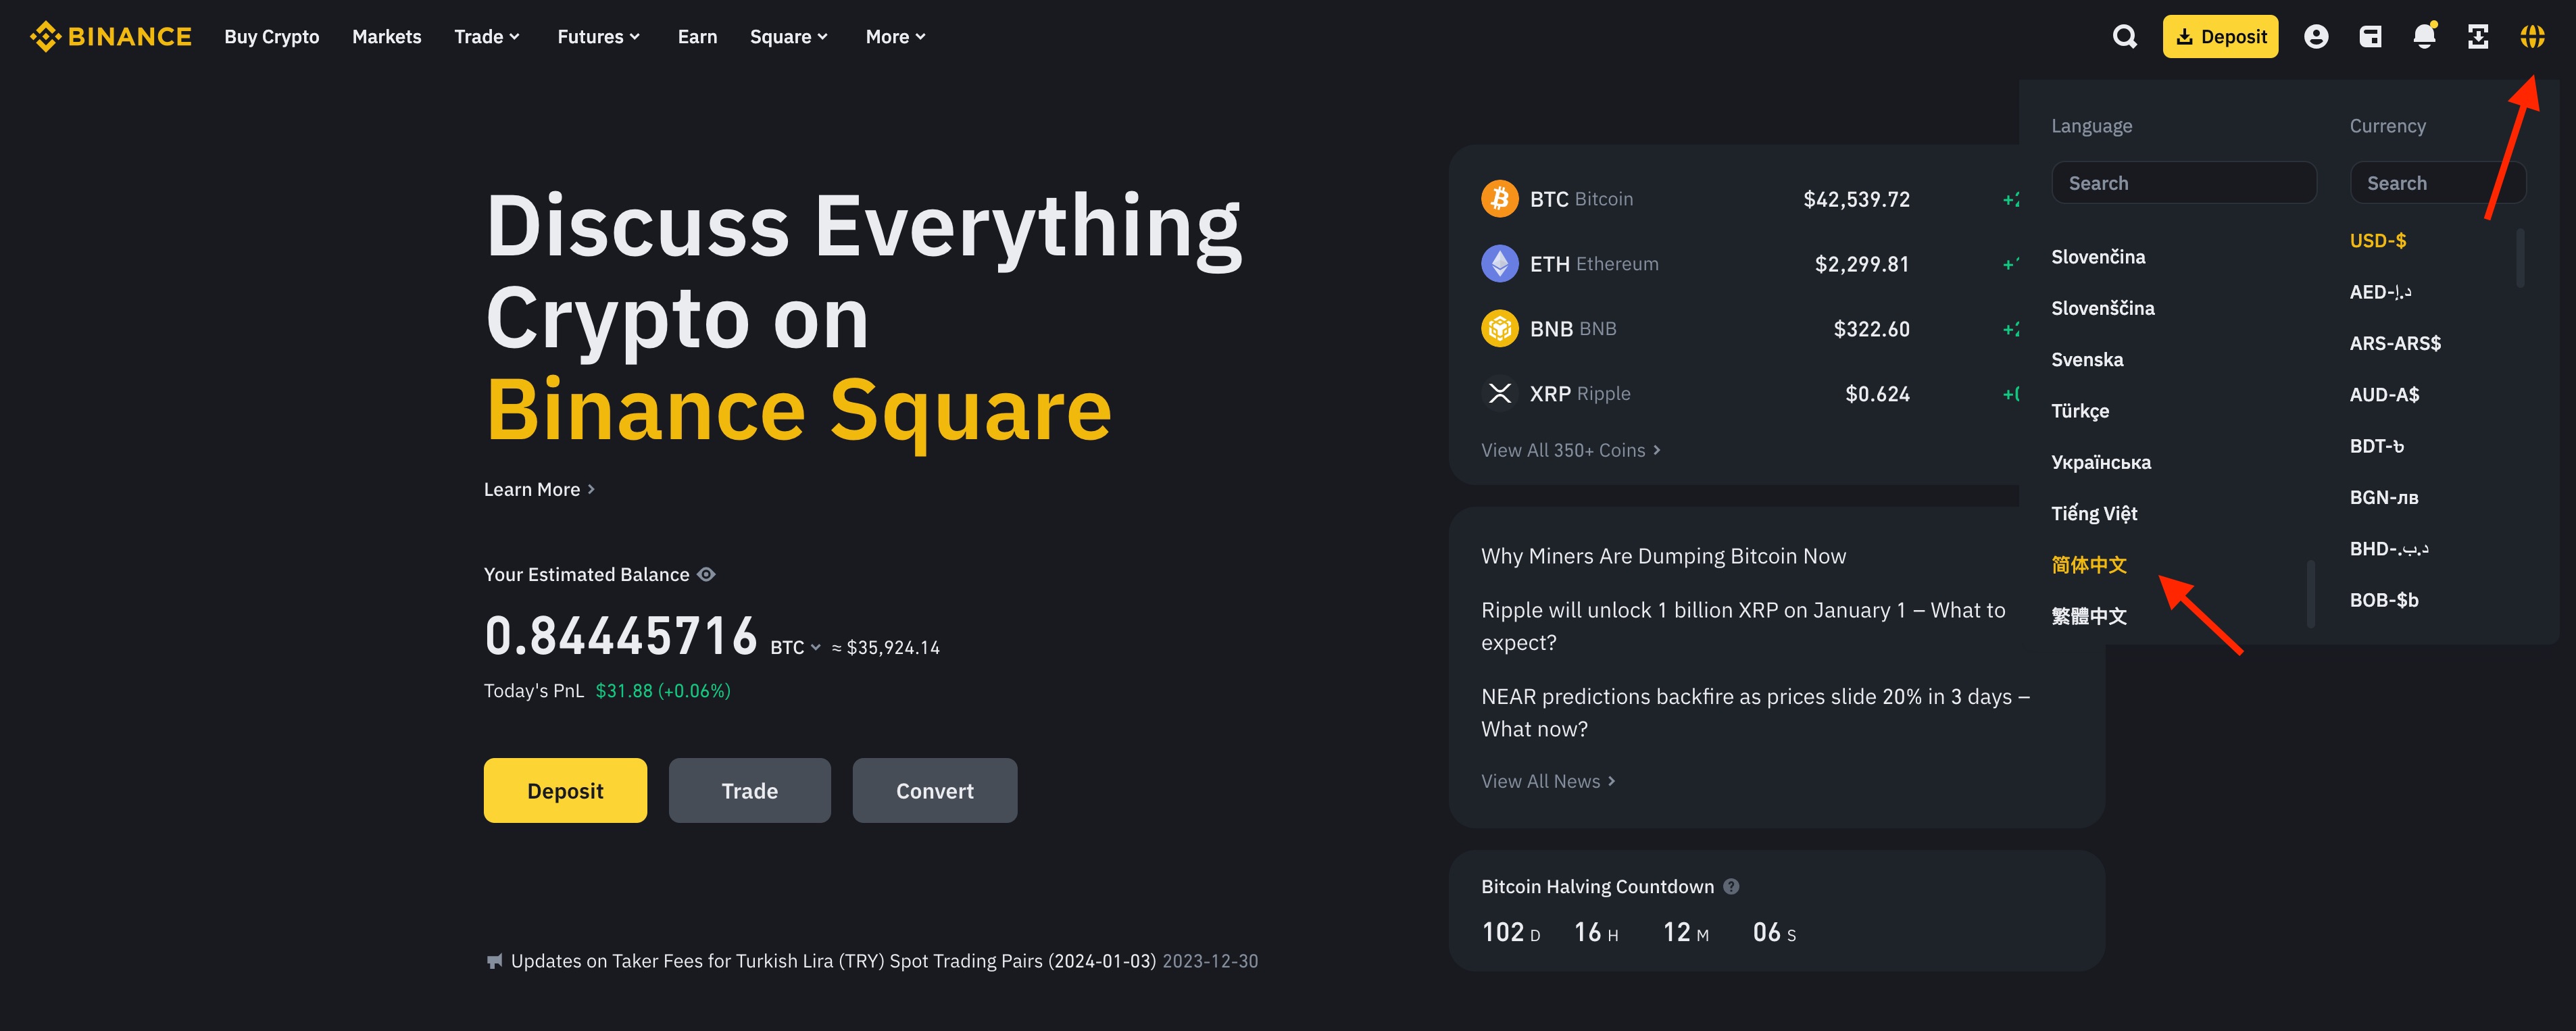Open the Earn menu item
Viewport: 2576px width, 1031px height.
pos(697,37)
